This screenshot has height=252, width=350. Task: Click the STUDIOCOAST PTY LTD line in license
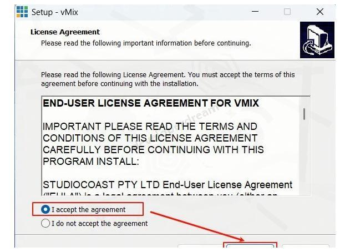(168, 185)
